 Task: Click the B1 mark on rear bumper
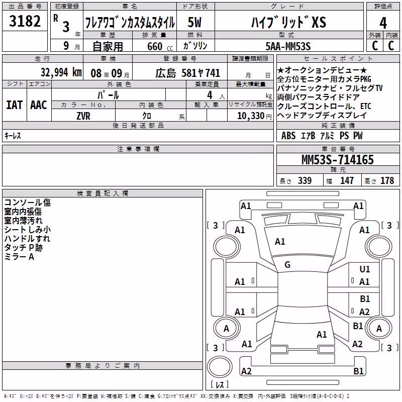tap(358, 371)
